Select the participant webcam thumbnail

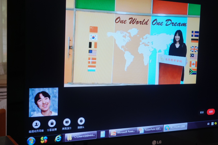tap(44, 102)
